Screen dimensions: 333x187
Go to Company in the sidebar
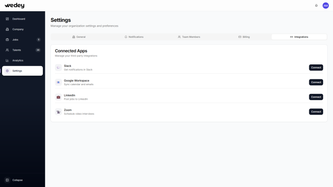18,29
